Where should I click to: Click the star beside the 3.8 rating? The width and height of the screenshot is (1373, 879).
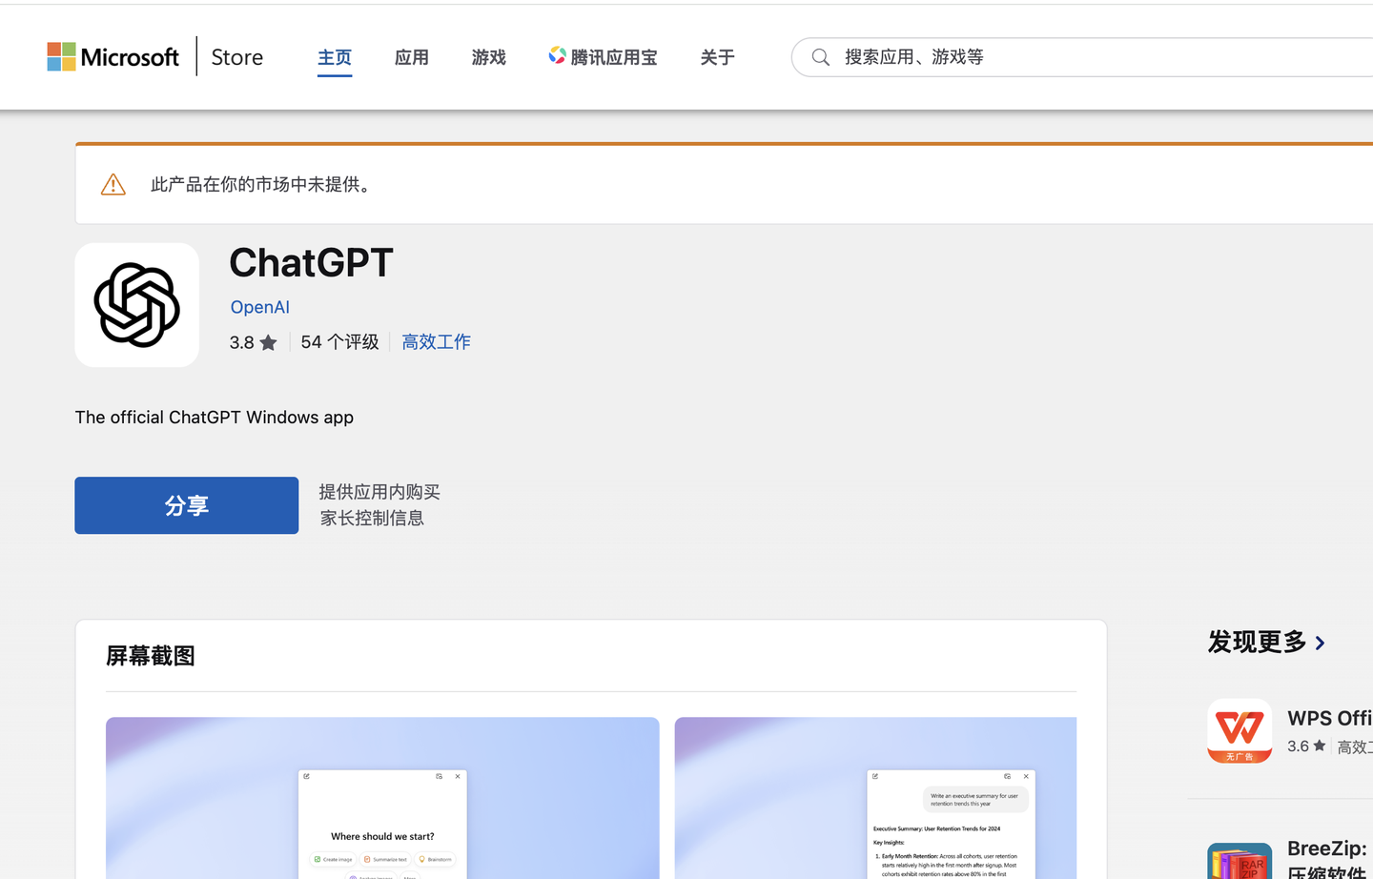268,341
